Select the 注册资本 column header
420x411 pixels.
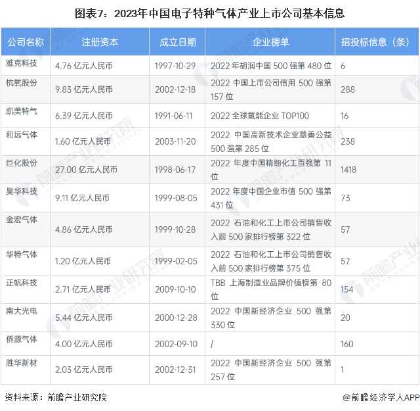tap(100, 42)
